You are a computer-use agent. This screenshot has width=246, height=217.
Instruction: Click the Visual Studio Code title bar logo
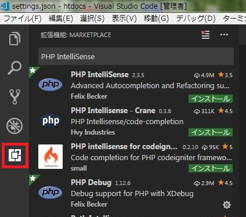tap(5, 6)
